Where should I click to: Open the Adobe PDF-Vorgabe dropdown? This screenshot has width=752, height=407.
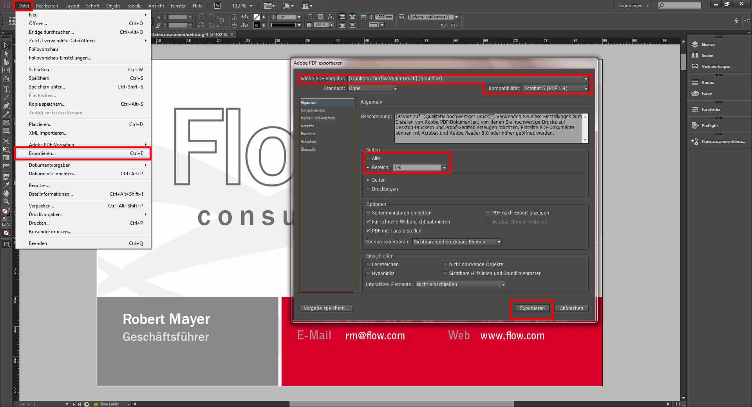pyautogui.click(x=586, y=79)
